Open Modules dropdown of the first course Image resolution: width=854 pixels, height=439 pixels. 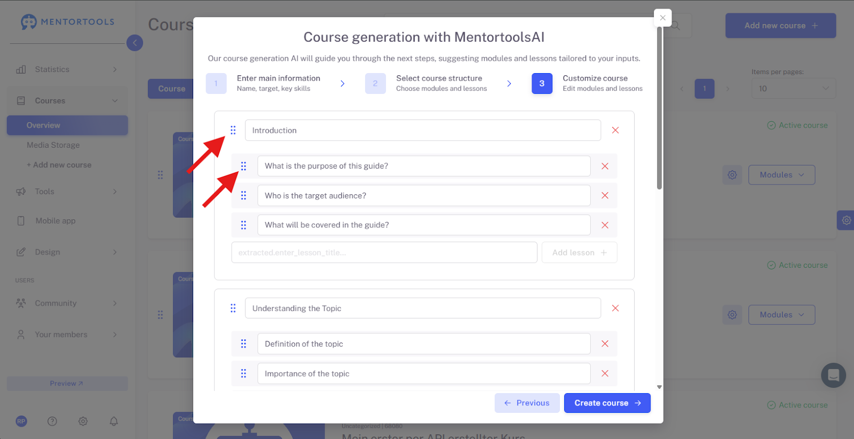coord(781,175)
